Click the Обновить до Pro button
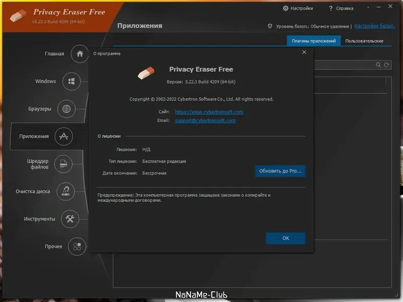The width and height of the screenshot is (403, 302). tap(280, 171)
